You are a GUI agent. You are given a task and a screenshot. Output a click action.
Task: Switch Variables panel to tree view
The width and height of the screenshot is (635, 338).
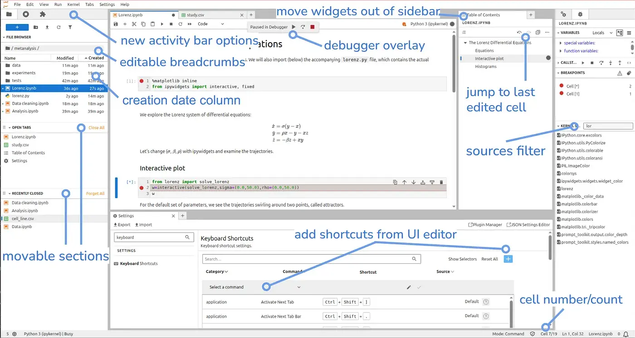pyautogui.click(x=620, y=33)
